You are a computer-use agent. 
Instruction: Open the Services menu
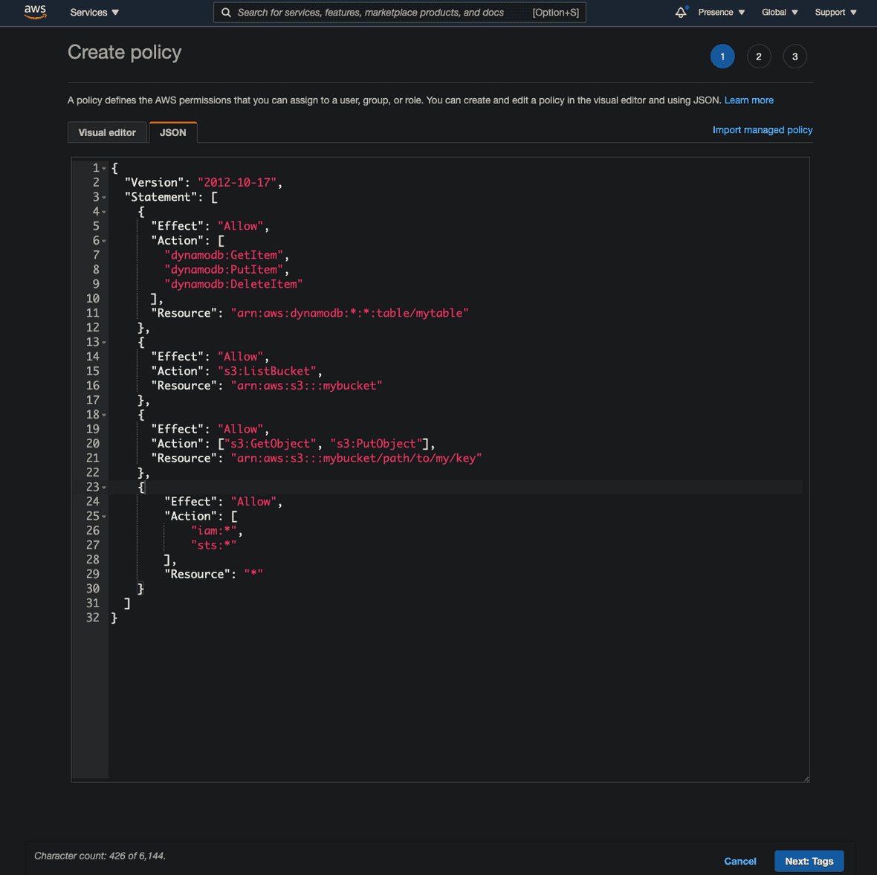click(x=94, y=12)
